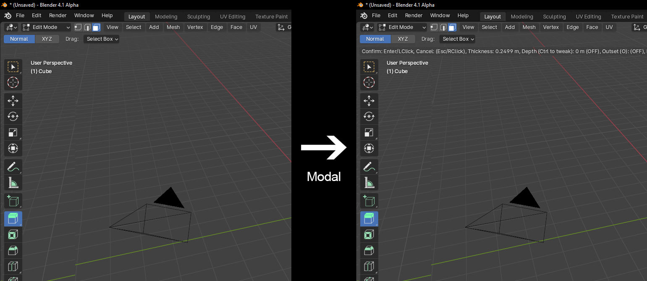The image size is (647, 281).
Task: Select the Bevel tool in right window
Action: [369, 250]
